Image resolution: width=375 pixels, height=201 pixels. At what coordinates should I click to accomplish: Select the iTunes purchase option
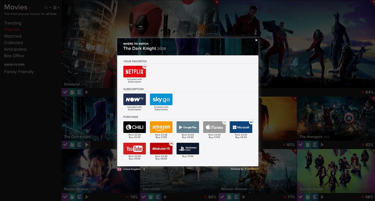(x=214, y=127)
